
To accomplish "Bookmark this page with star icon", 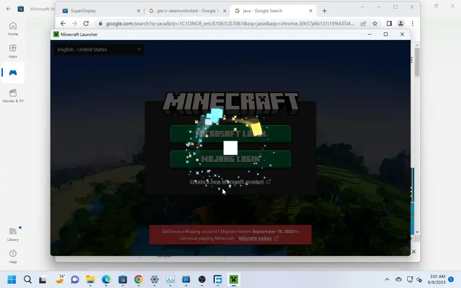I will (375, 23).
